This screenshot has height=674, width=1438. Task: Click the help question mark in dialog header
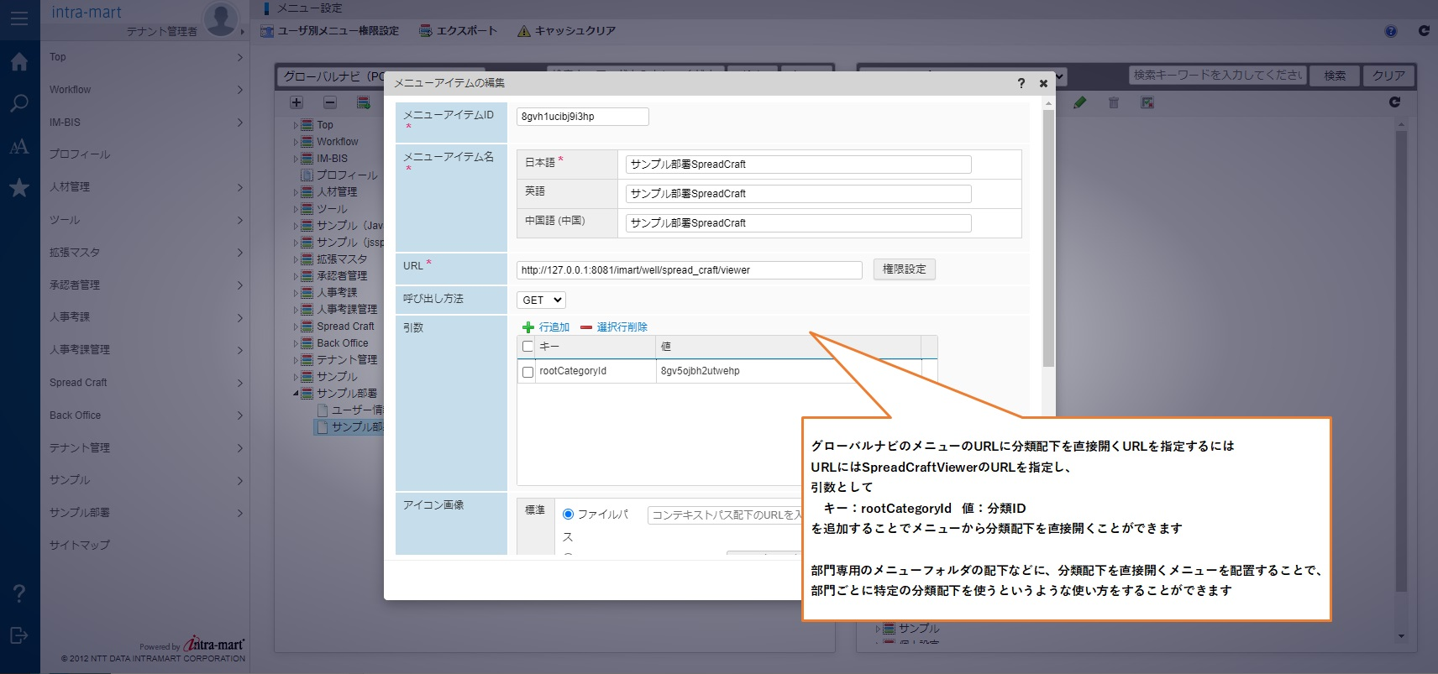click(1021, 83)
